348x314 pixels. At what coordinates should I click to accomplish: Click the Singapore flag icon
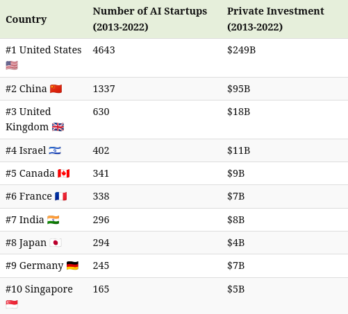click(12, 304)
